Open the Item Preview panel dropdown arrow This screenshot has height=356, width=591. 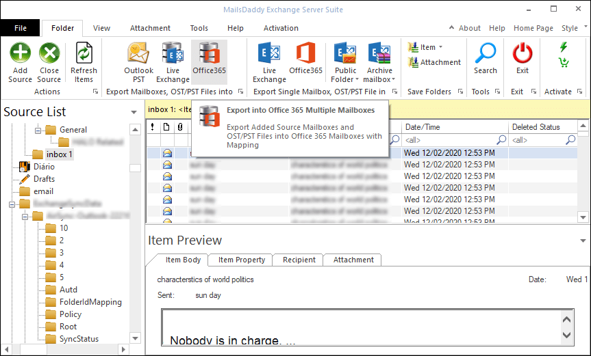click(583, 241)
